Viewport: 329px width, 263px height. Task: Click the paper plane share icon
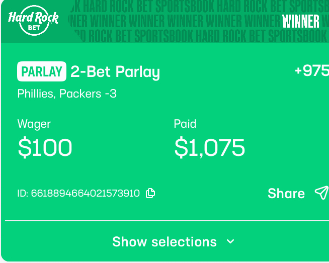pyautogui.click(x=321, y=193)
